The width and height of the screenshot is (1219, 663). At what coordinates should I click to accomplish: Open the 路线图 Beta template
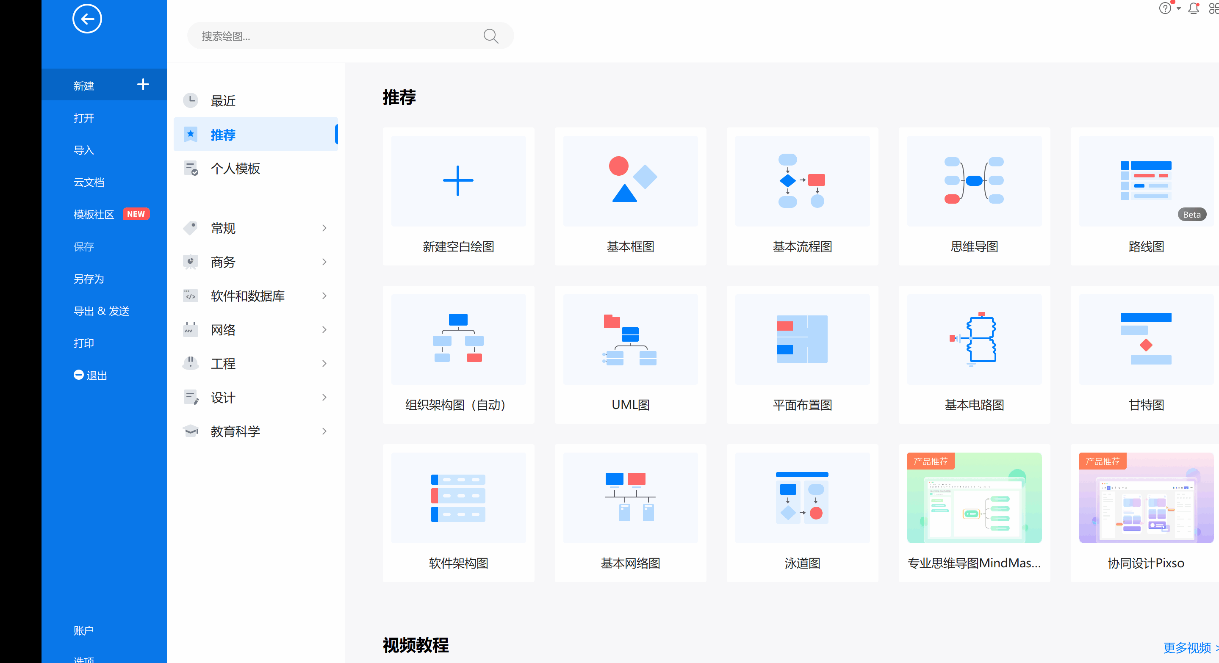point(1145,196)
